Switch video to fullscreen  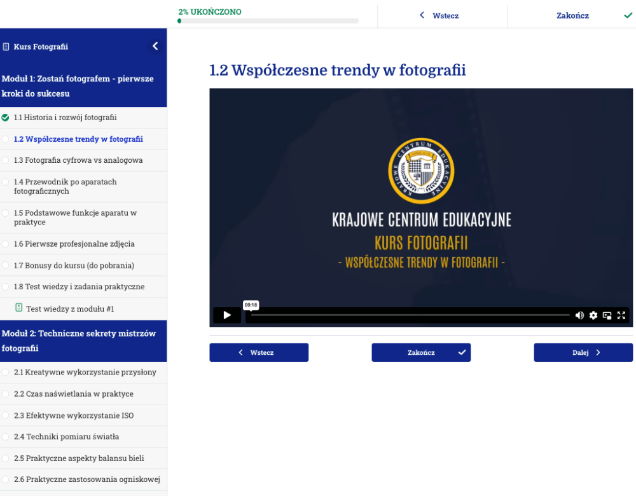621,315
